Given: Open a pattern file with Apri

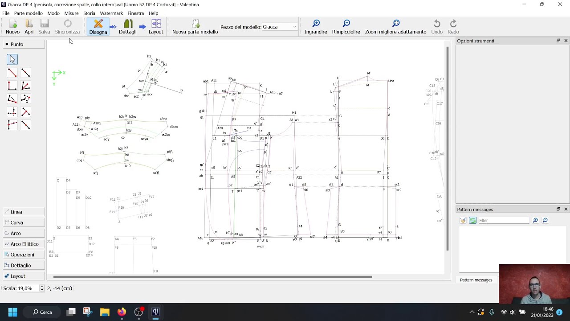Looking at the screenshot, I should 29,27.
